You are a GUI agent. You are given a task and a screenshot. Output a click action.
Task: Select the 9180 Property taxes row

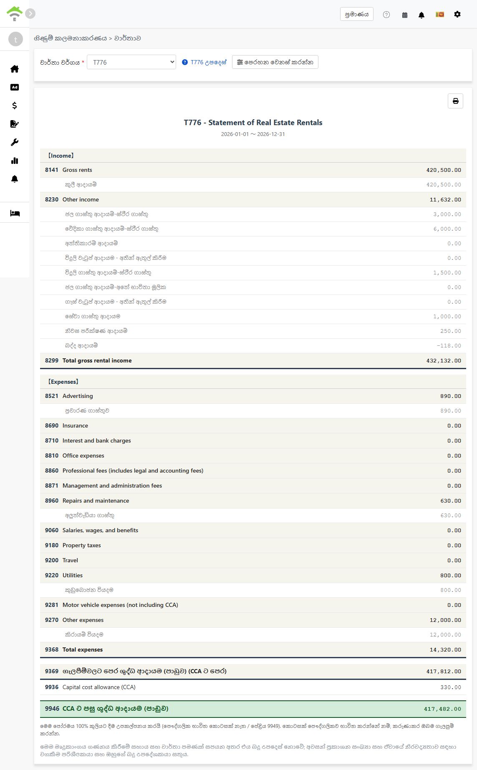click(253, 545)
